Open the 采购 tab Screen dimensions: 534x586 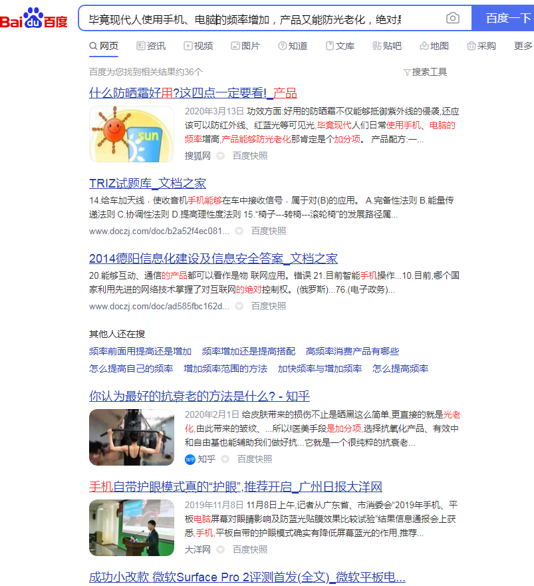coord(481,46)
